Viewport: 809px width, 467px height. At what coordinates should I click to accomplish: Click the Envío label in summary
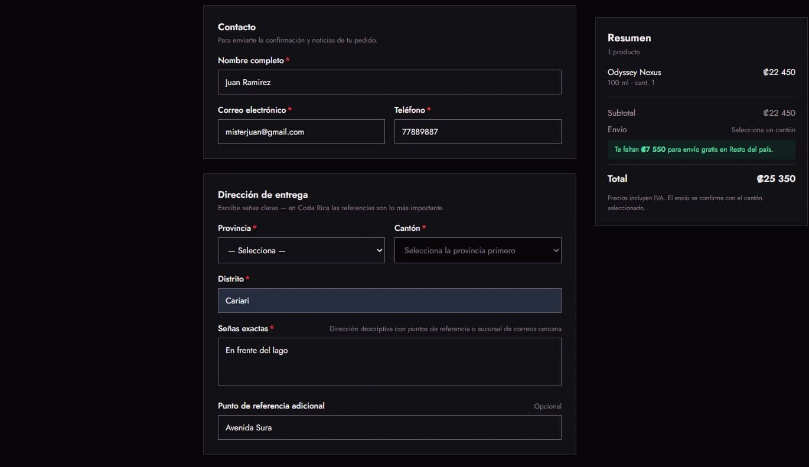click(x=617, y=129)
